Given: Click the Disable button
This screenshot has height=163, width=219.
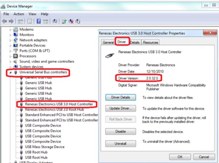Looking at the screenshot, I should (x=121, y=131).
